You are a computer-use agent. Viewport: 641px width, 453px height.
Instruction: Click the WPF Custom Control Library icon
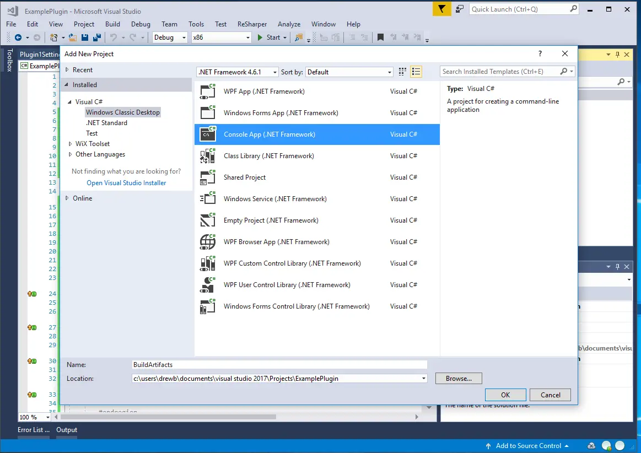point(208,263)
